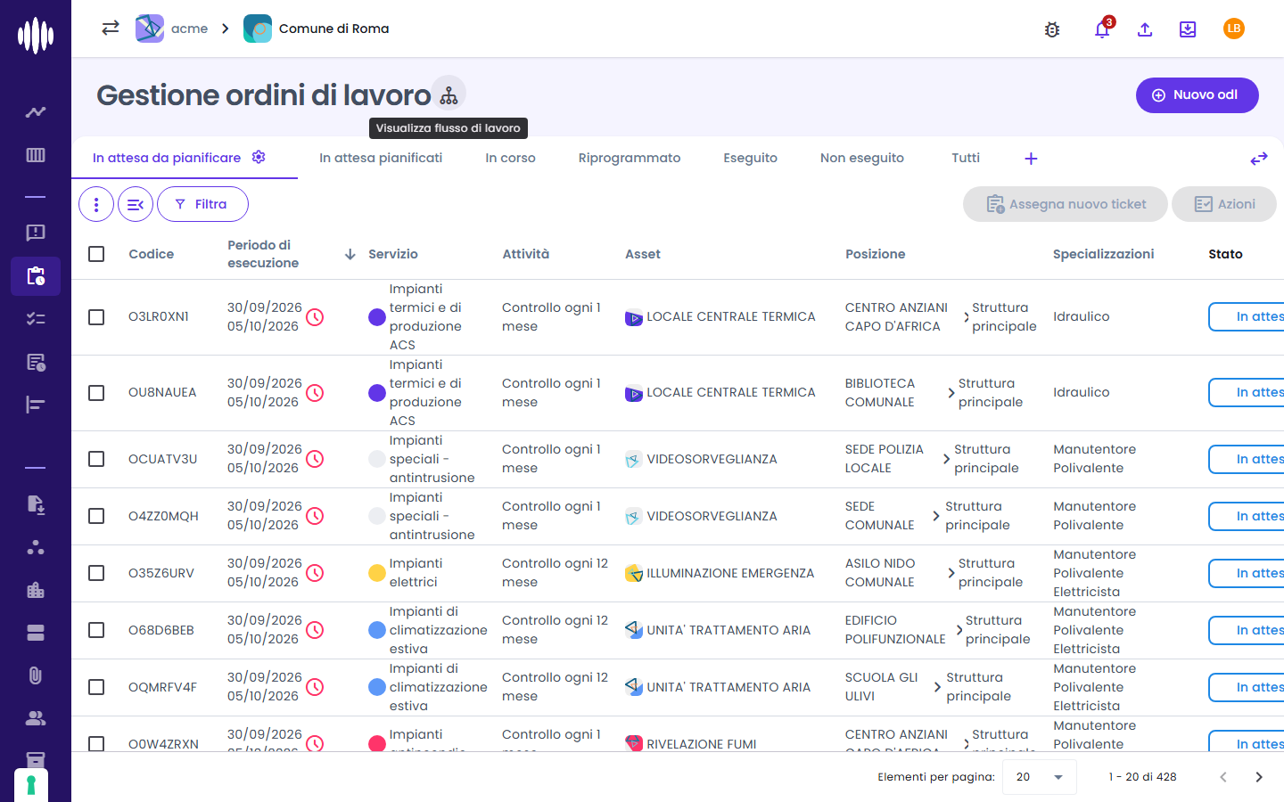Click the swap arrows icon near acme
1284x802 pixels.
pyautogui.click(x=111, y=29)
